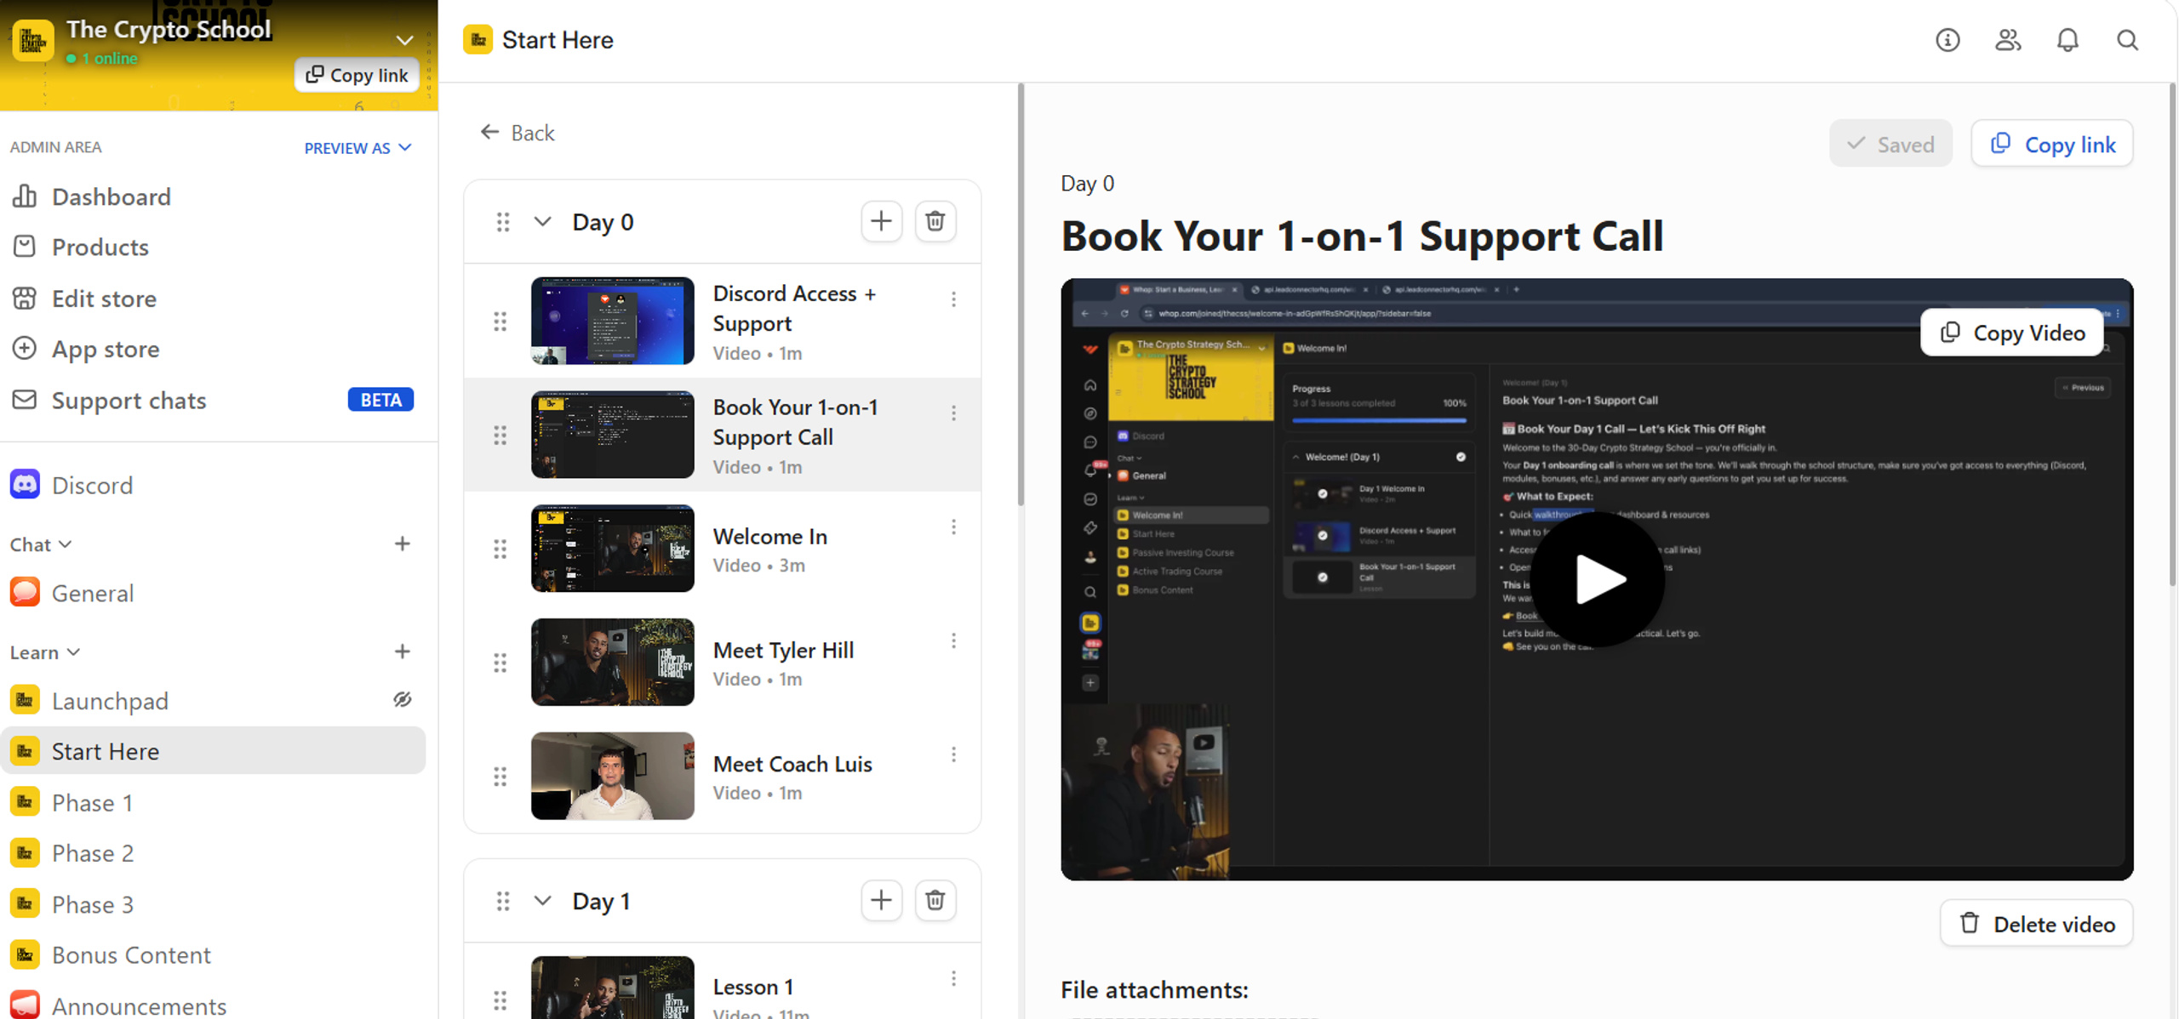
Task: Click drag handle of Day 1 section
Action: [503, 901]
